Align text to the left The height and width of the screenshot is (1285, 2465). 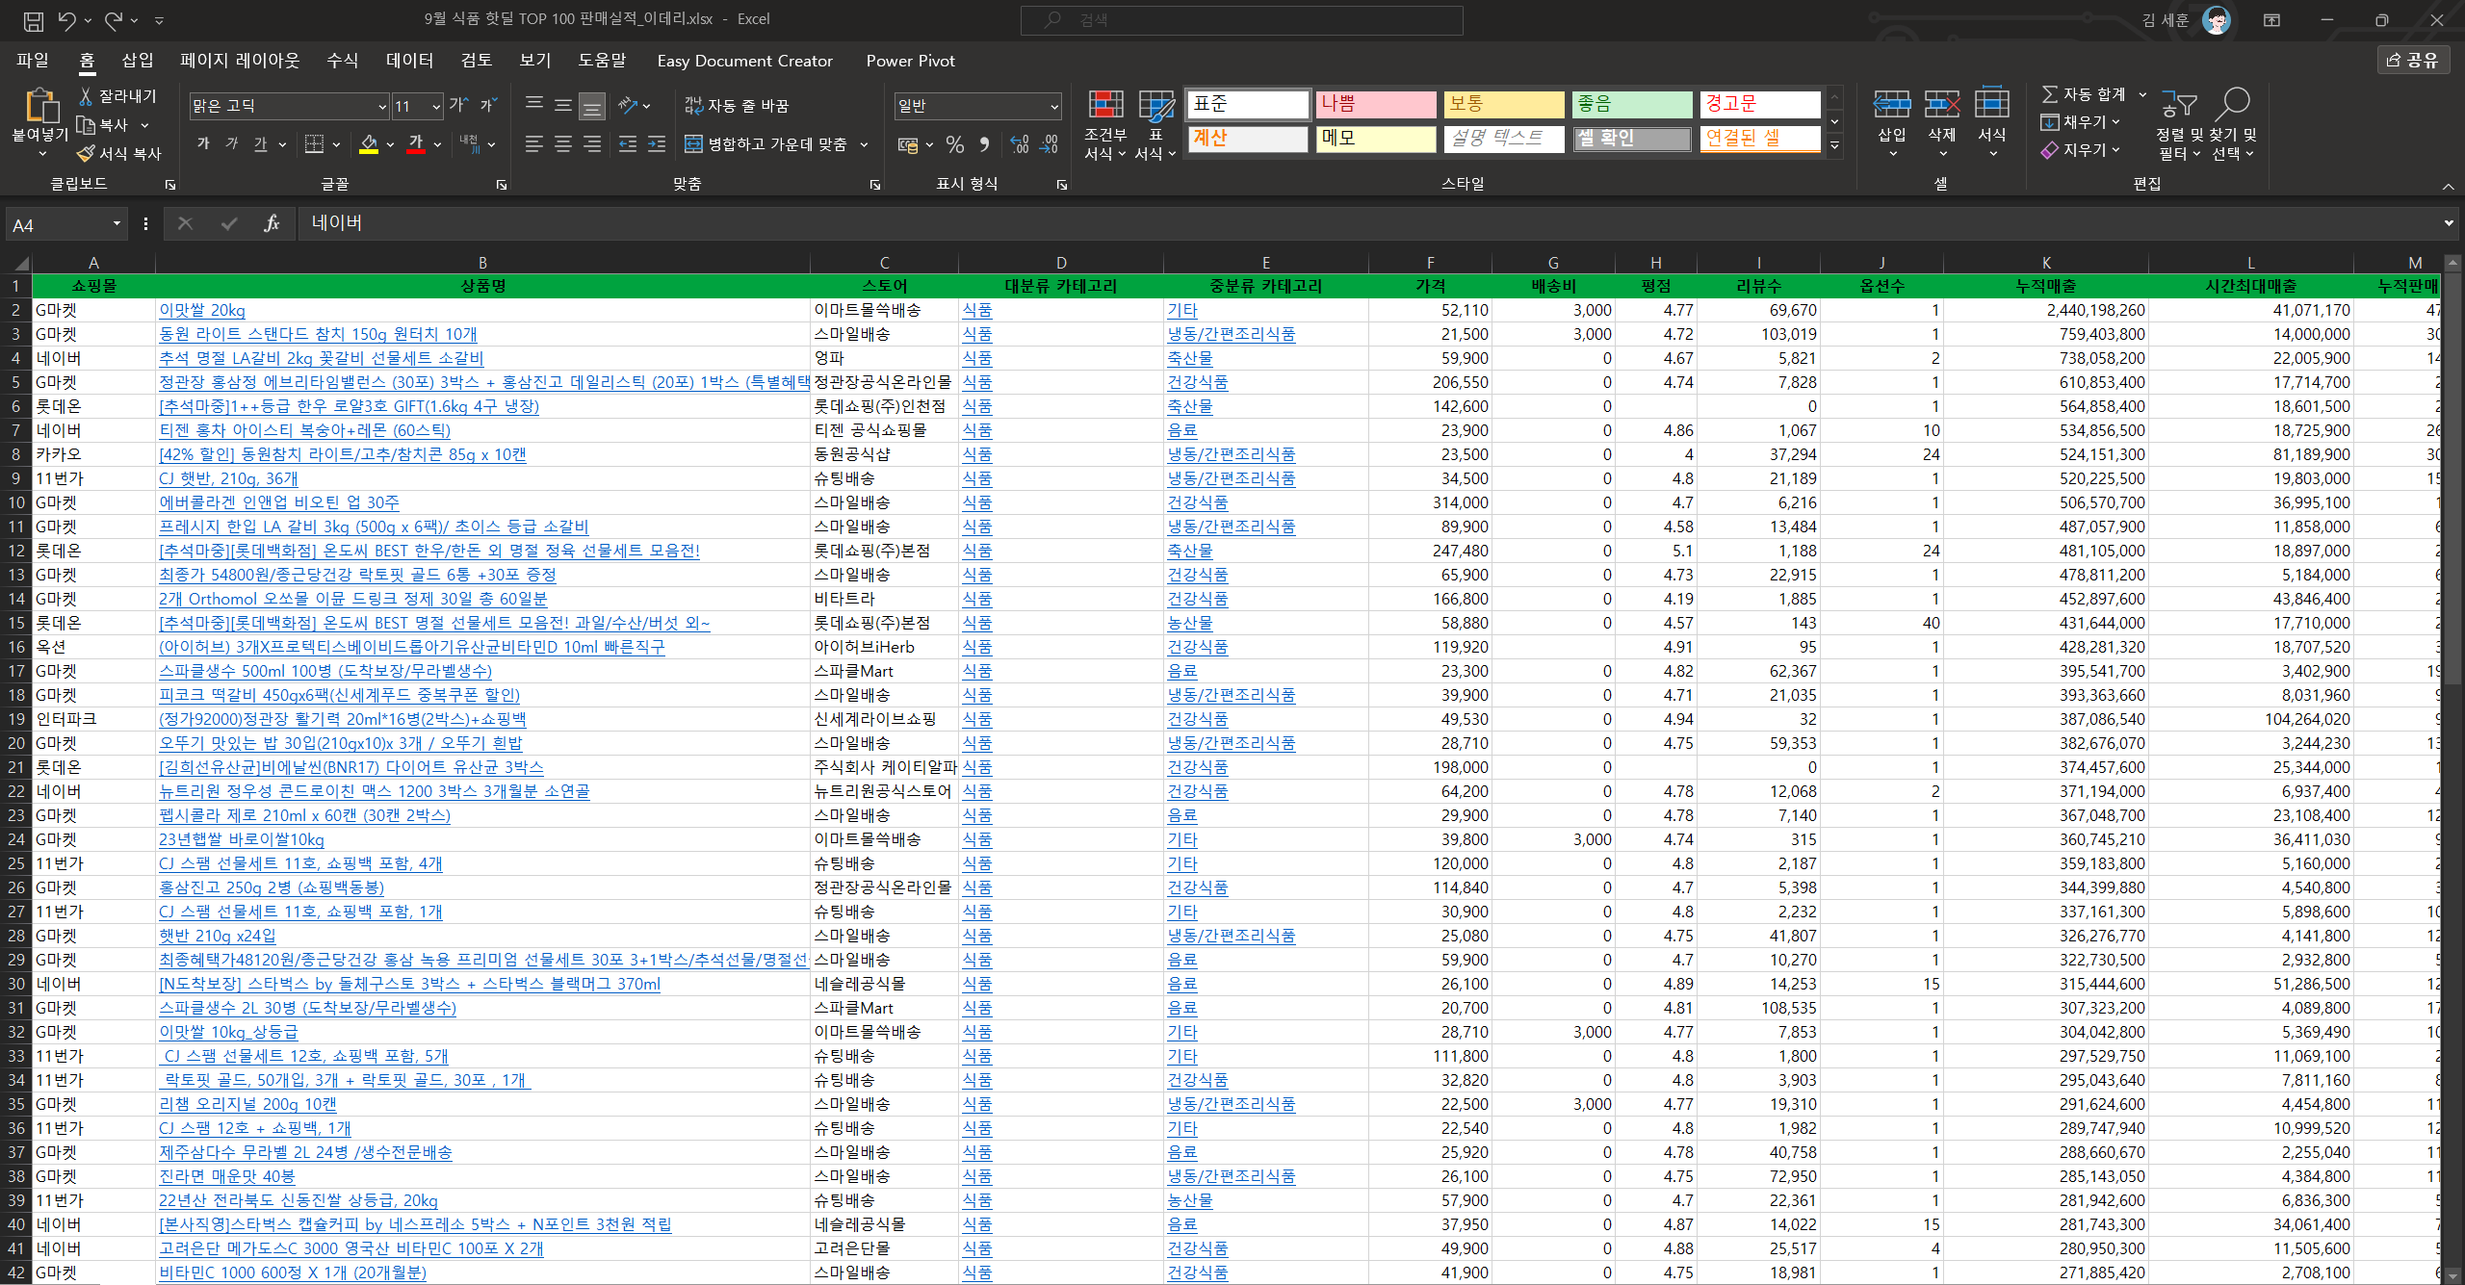(534, 143)
